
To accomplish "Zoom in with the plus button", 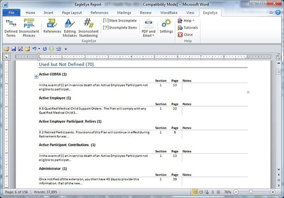I will [273, 192].
